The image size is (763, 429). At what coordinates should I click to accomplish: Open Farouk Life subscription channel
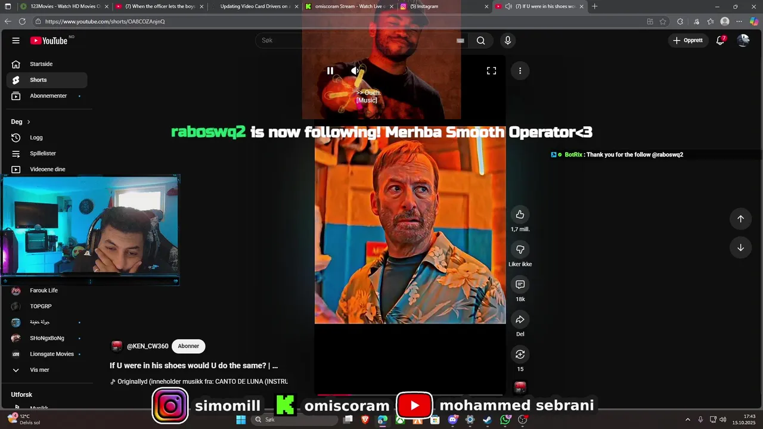tap(47, 290)
